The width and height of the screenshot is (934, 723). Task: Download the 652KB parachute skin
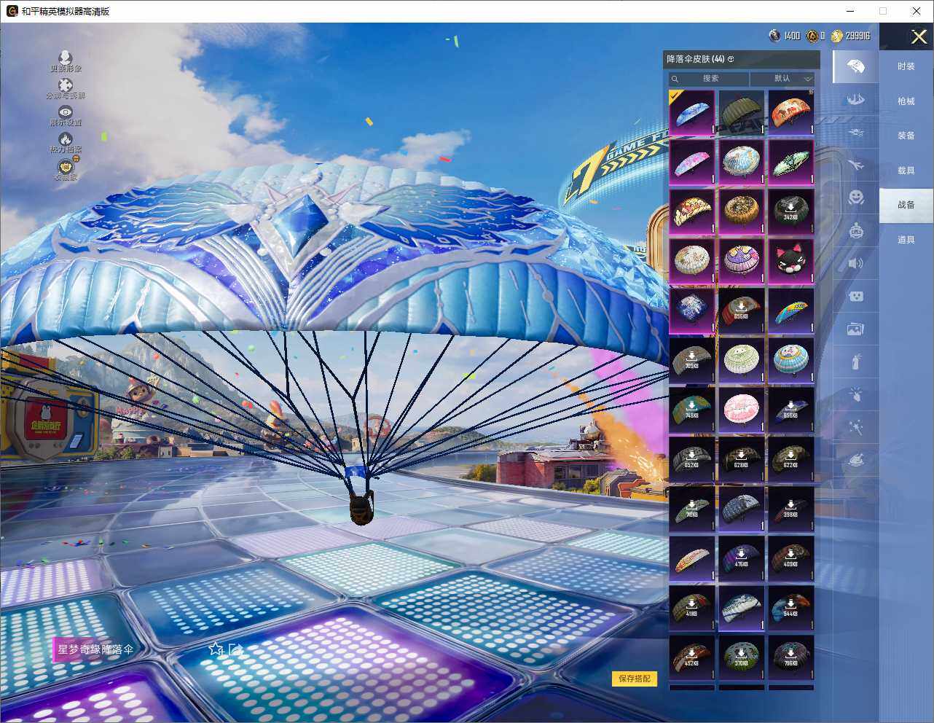tap(691, 458)
